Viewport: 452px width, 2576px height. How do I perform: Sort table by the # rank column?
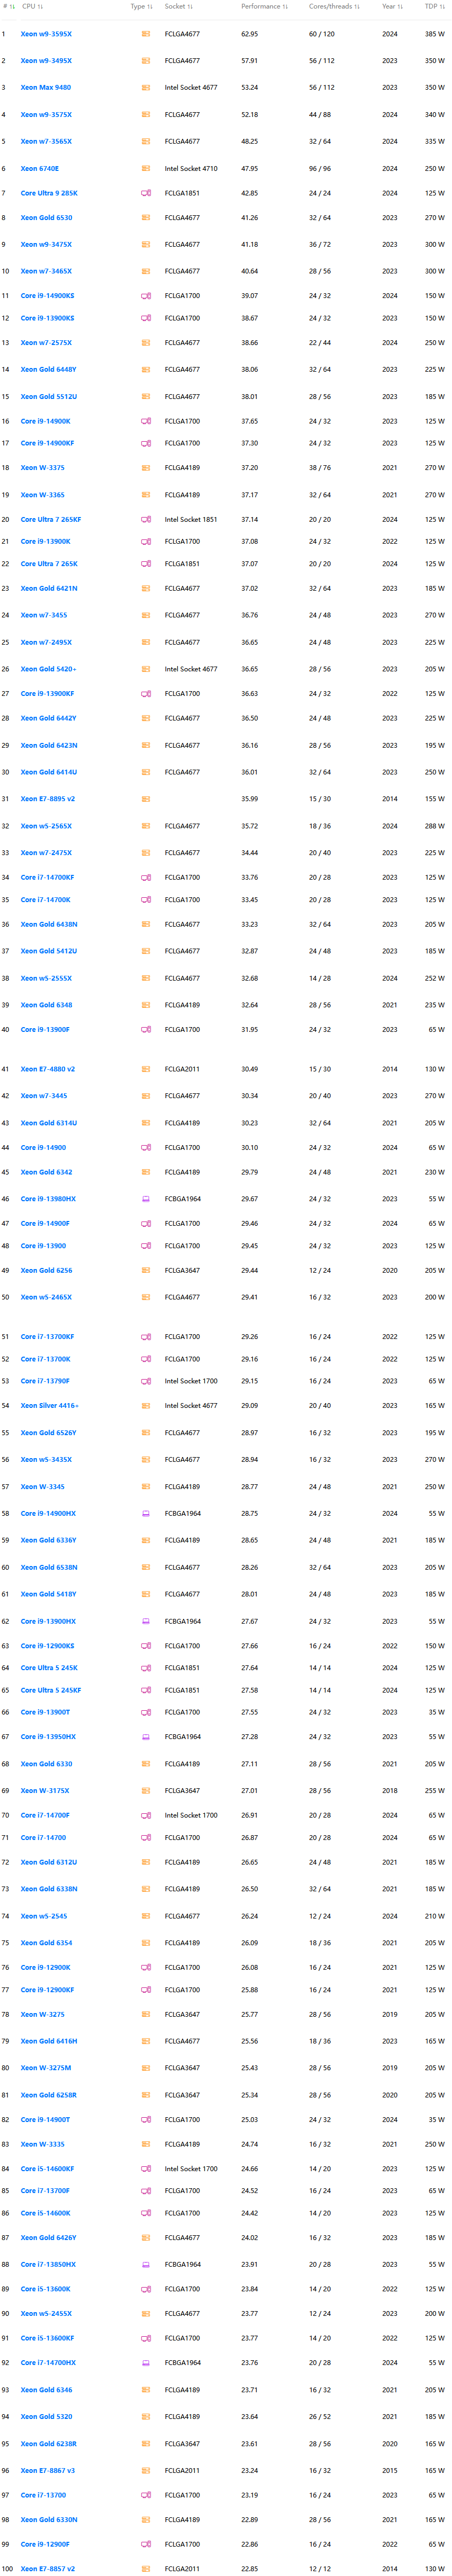tap(8, 7)
